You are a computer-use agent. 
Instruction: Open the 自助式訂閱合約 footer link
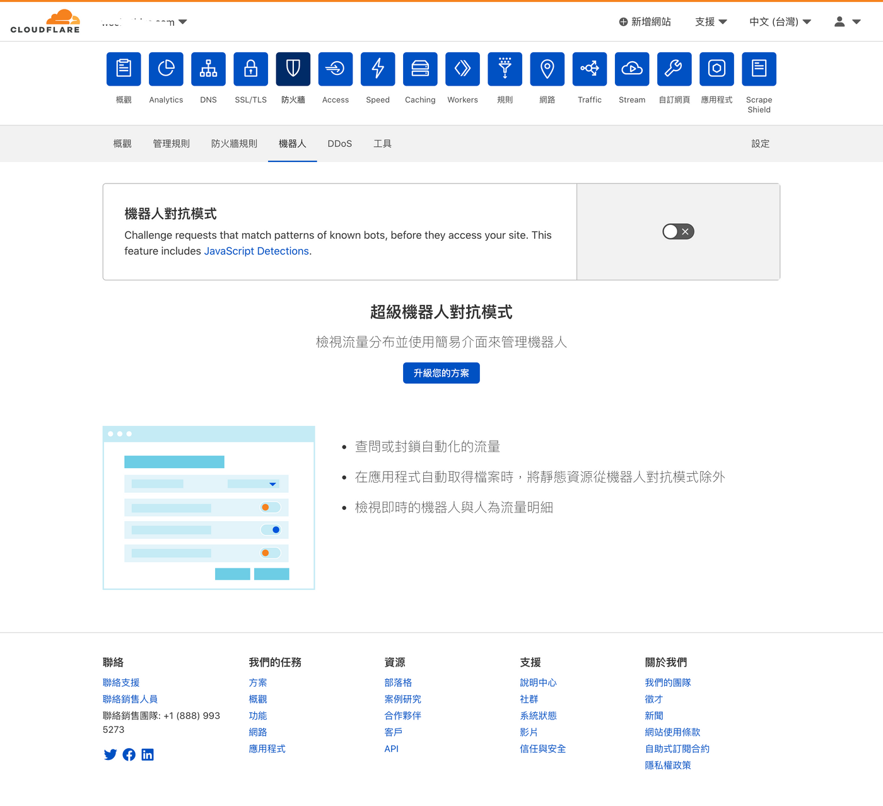click(677, 749)
